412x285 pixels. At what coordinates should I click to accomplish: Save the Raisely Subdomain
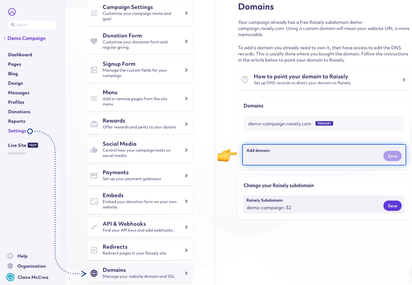[x=392, y=206]
